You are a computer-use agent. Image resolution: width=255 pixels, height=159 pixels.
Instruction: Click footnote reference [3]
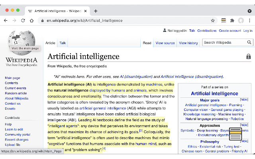tap(141, 131)
